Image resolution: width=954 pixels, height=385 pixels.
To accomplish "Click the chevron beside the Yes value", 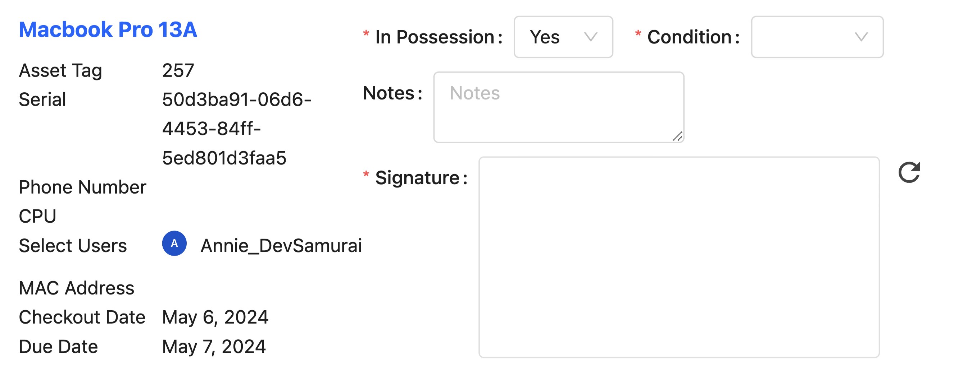I will pyautogui.click(x=590, y=37).
